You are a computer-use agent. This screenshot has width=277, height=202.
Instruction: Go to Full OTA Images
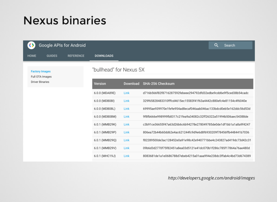41,77
